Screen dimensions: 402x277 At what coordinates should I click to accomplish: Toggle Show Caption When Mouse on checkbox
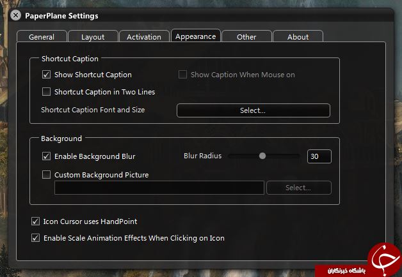[182, 75]
